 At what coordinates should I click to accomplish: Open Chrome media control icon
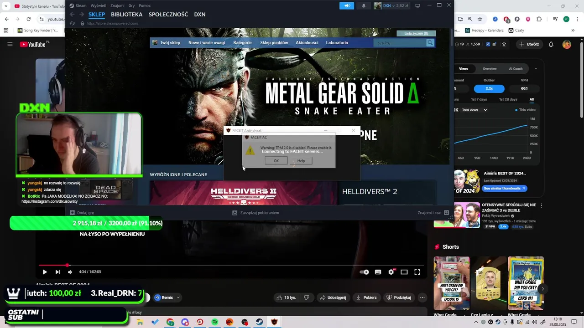click(x=555, y=19)
